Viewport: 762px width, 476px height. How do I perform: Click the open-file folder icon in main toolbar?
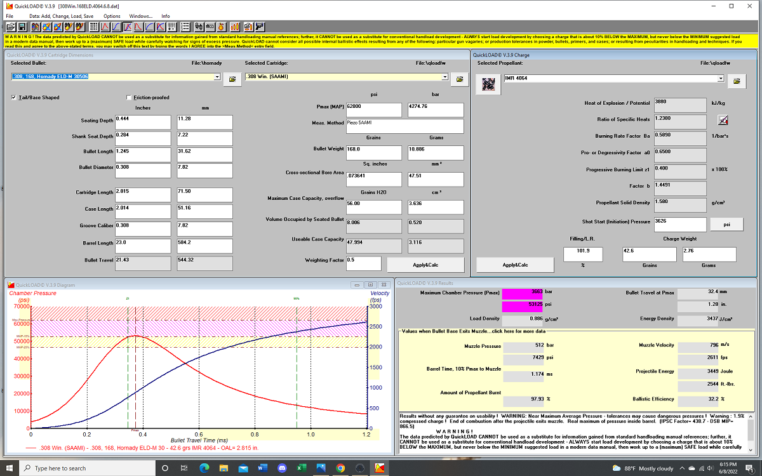pos(10,27)
